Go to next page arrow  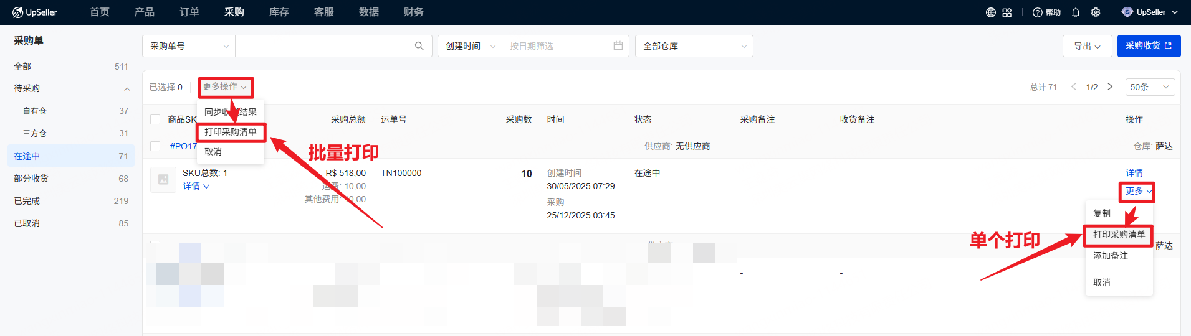tap(1110, 87)
